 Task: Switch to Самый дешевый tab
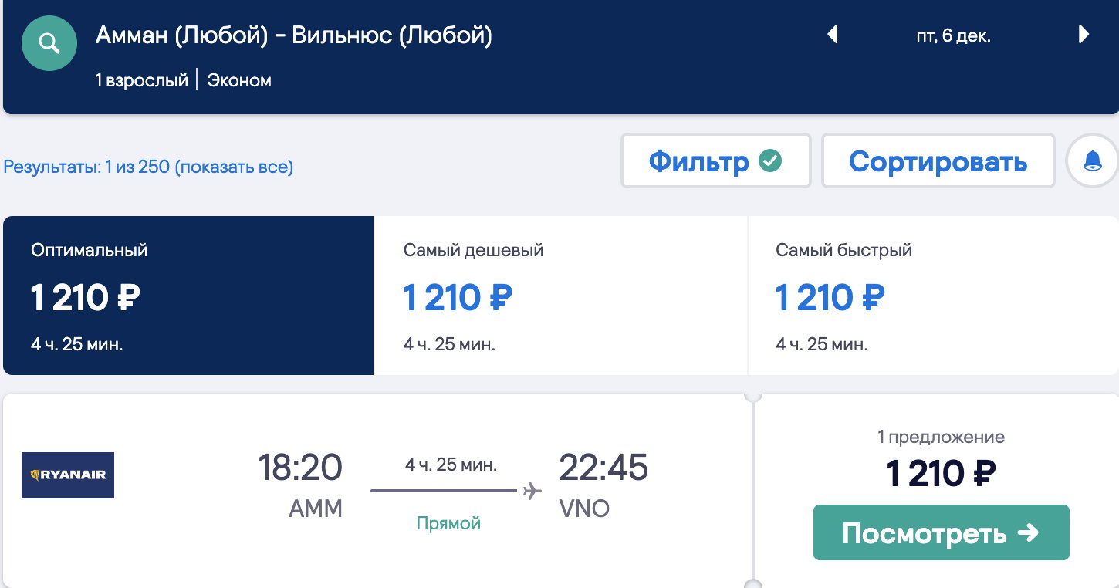point(560,296)
